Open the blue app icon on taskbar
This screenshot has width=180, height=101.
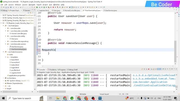(100, 98)
